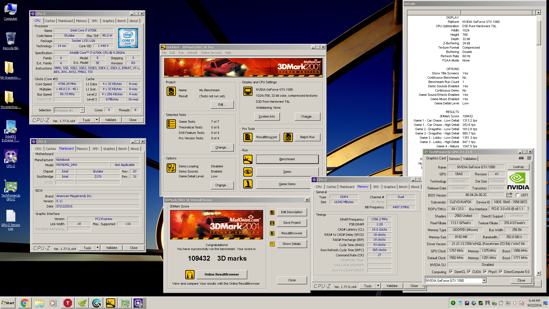Open the NVIDIA taskbar icon
Viewport: 549px width, 309px height.
[82, 303]
